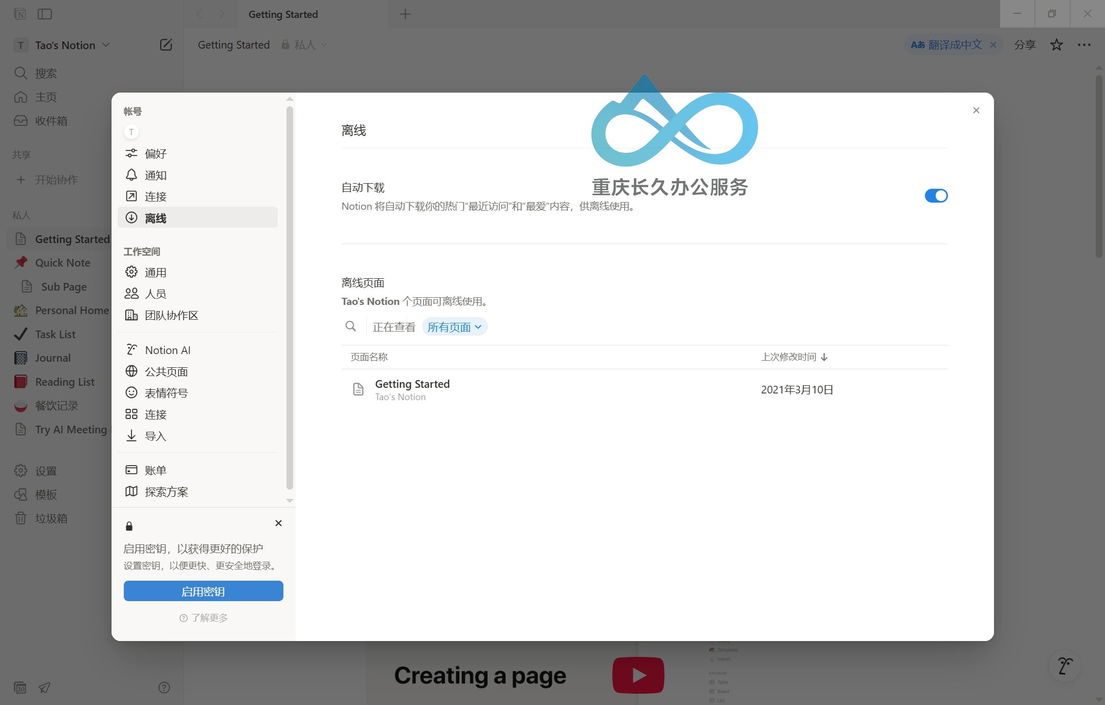1105x705 pixels.
Task: Favorite the page with star icon
Action: [1056, 45]
